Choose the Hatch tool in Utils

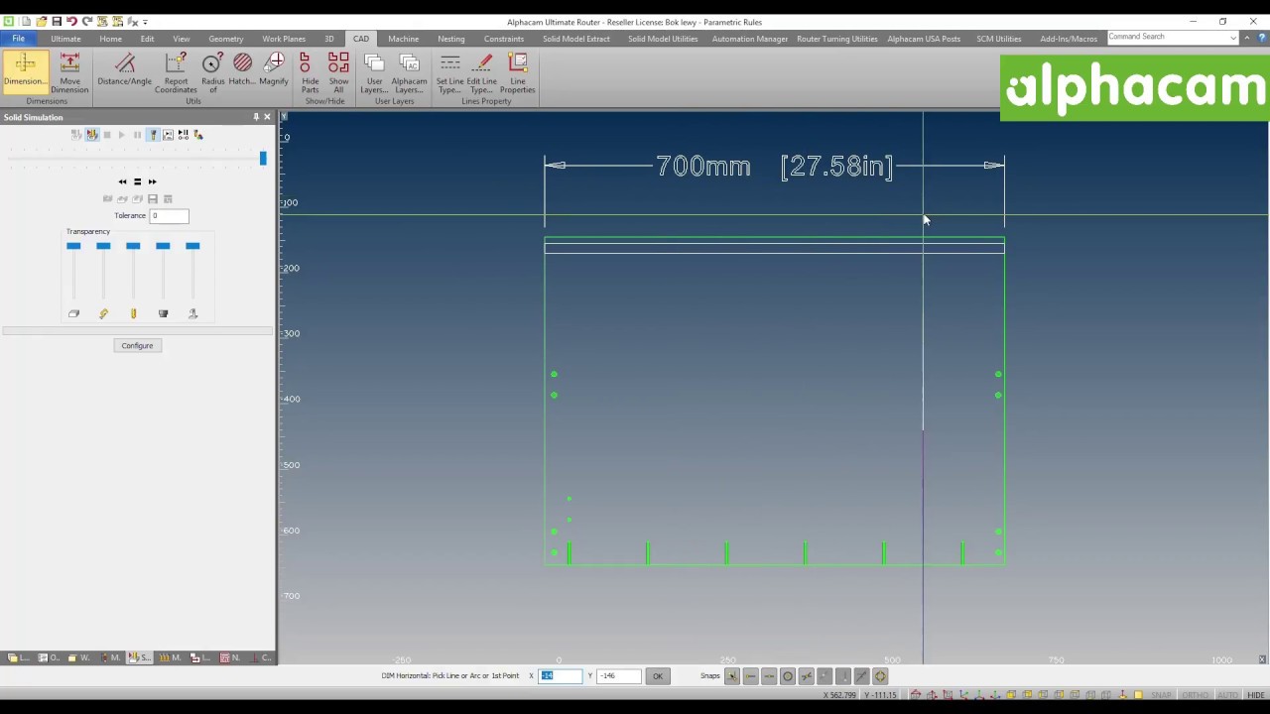coord(242,70)
